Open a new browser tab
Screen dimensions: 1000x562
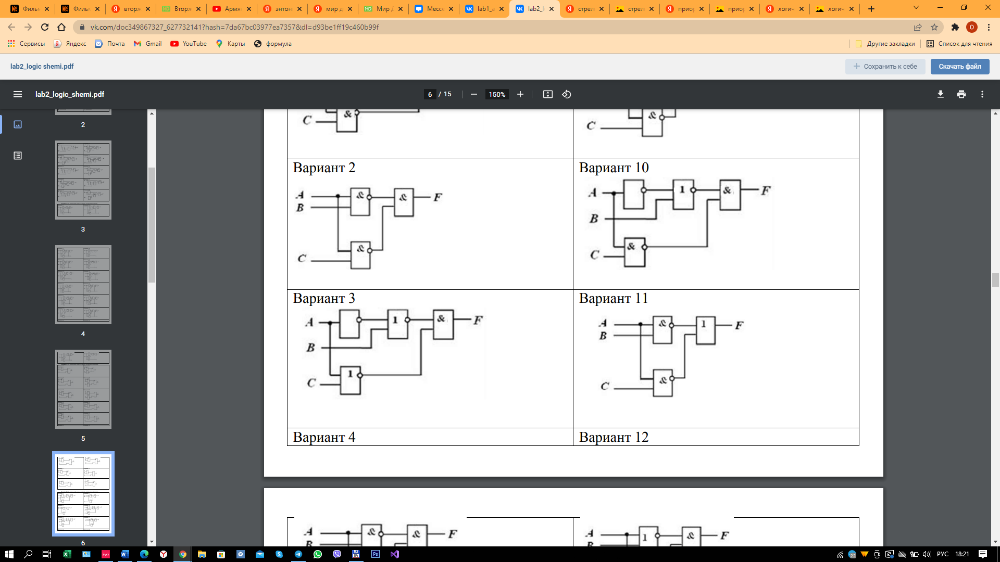[871, 9]
